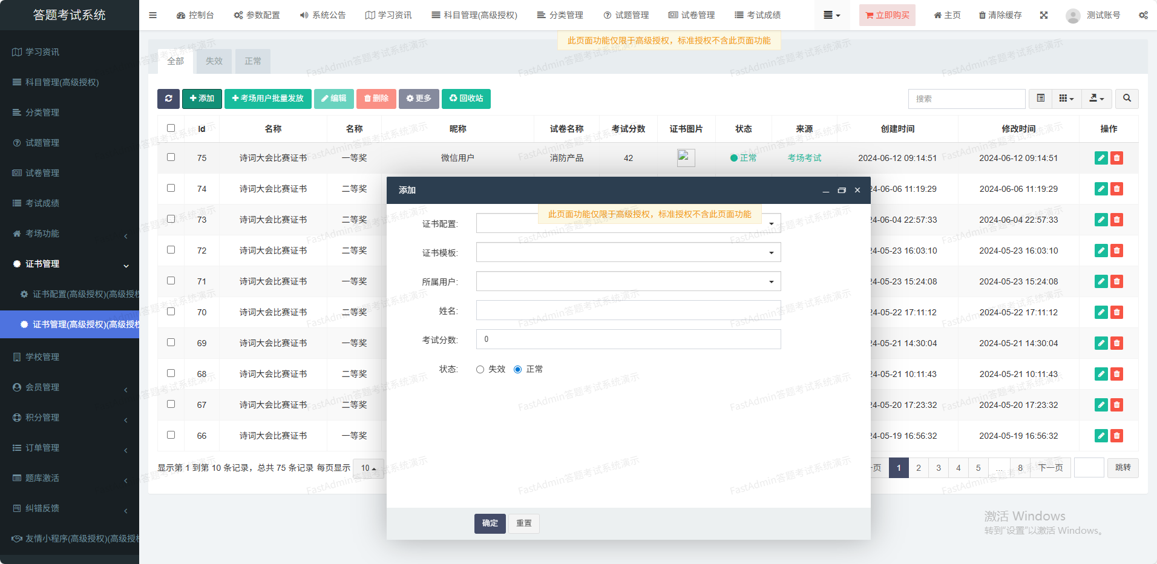
Task: Click the 确定 button in dialog
Action: pos(490,523)
